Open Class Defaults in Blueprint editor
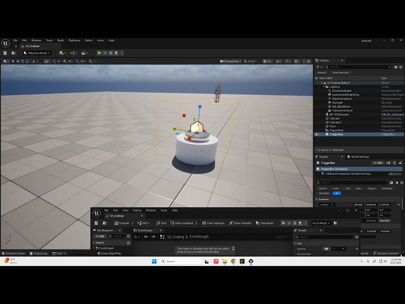The width and height of the screenshot is (405, 304). pos(240,223)
